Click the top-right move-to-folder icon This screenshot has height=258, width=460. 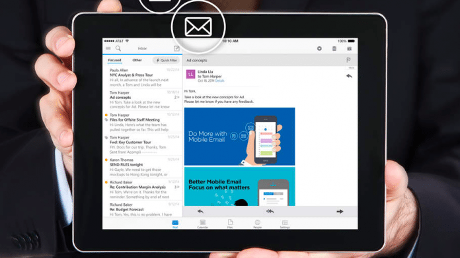point(349,49)
